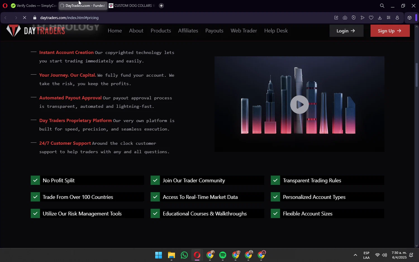The height and width of the screenshot is (262, 419).
Task: Show hidden tray icons
Action: 355,255
